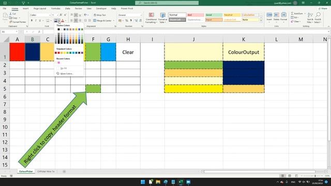Click the Cut command in Clipboard group
Screen dimensions: 331x186
click(x=12, y=14)
